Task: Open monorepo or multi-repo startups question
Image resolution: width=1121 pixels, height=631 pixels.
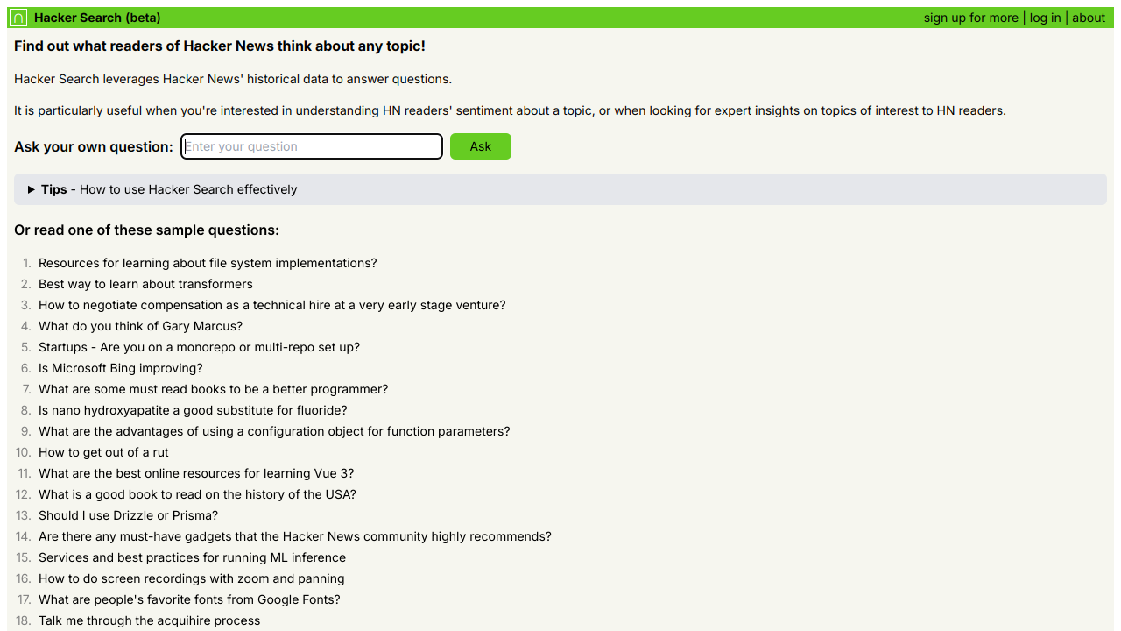Action: pyautogui.click(x=199, y=347)
